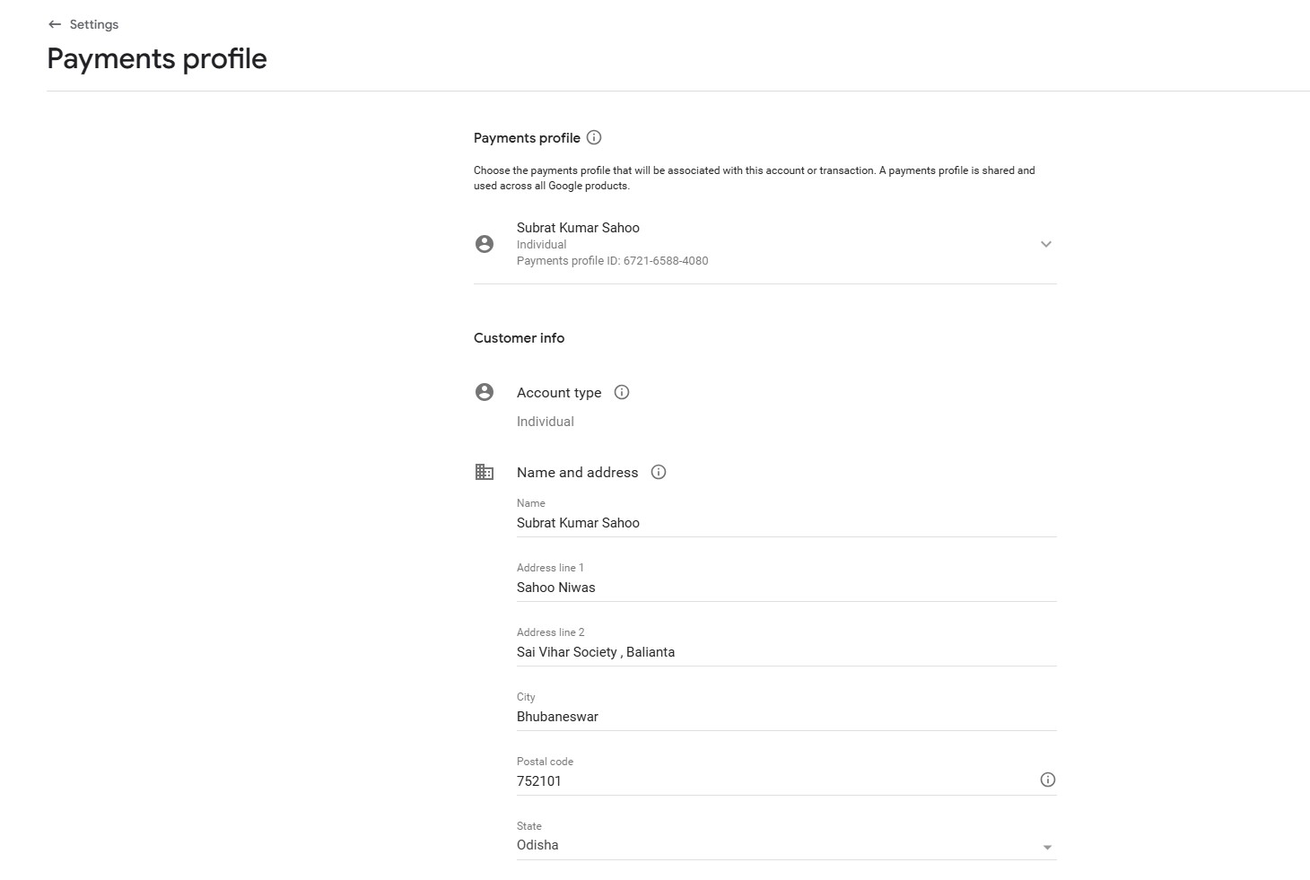Screen dimensions: 1310x880
Task: Click the Postal code field 752101
Action: coord(772,781)
